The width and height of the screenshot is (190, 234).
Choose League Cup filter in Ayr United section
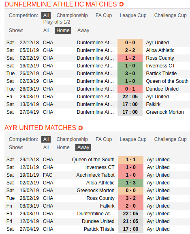point(133,139)
